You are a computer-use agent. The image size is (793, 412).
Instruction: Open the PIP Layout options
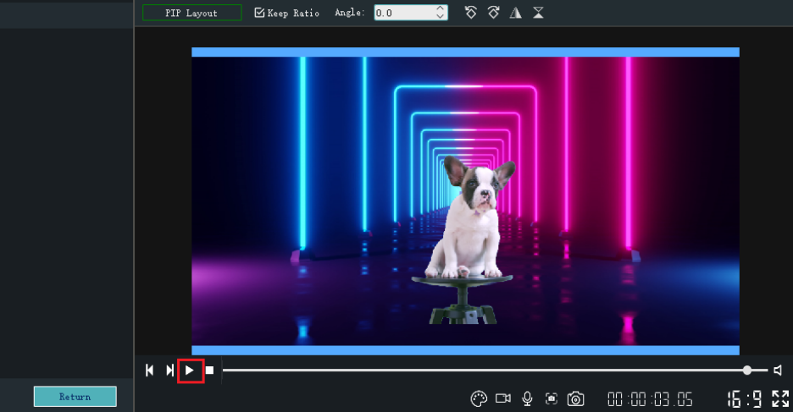[x=191, y=13]
